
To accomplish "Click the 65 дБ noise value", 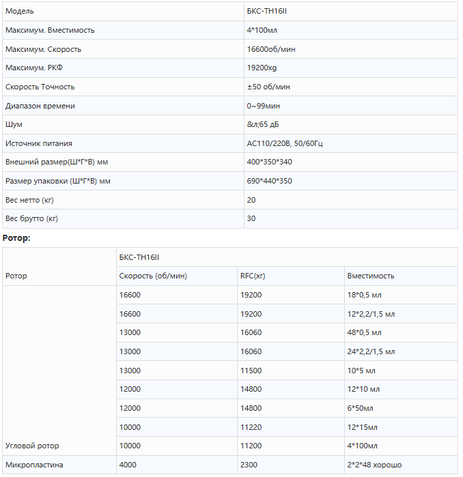I will point(263,125).
